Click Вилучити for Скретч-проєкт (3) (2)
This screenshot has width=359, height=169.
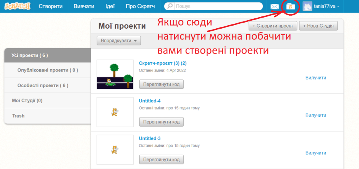point(316,78)
